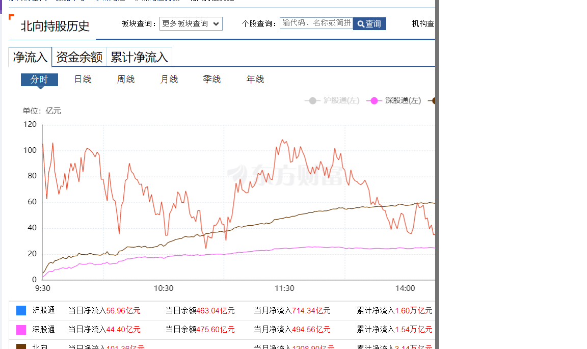The image size is (587, 349).
Task: Show the 日线 daily chart
Action: [83, 79]
